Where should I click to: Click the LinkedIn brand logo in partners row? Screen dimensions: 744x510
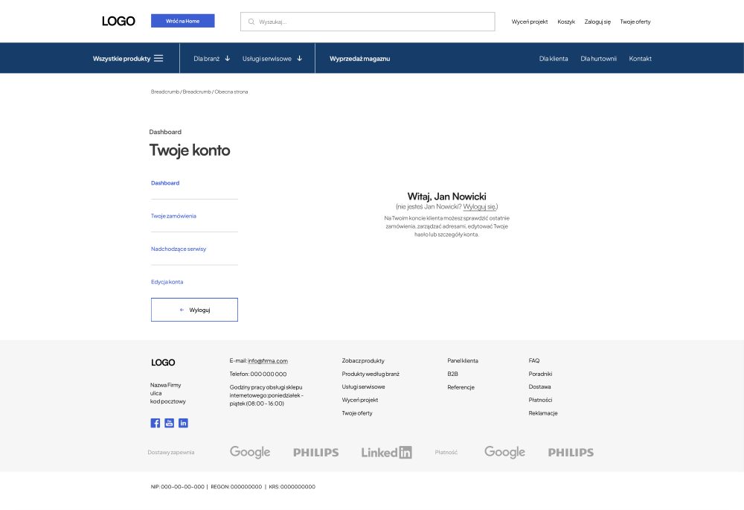click(387, 453)
